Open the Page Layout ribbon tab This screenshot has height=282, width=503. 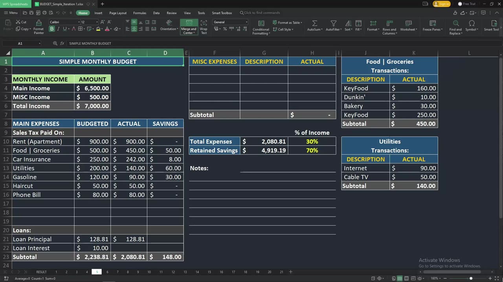118,13
